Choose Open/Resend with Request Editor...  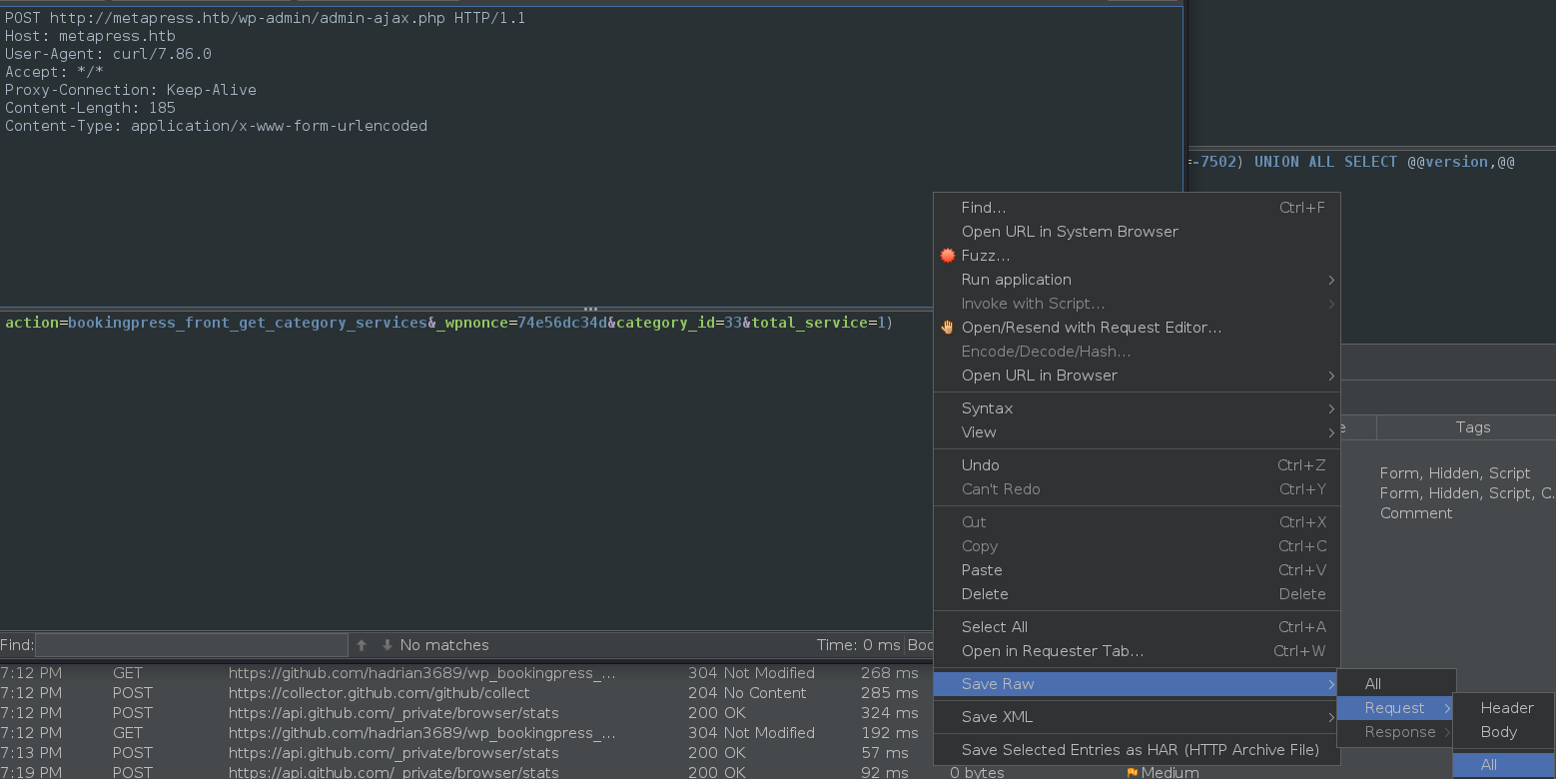(x=1137, y=328)
